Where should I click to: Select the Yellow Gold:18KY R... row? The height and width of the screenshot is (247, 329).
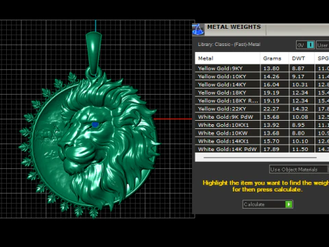click(x=262, y=101)
